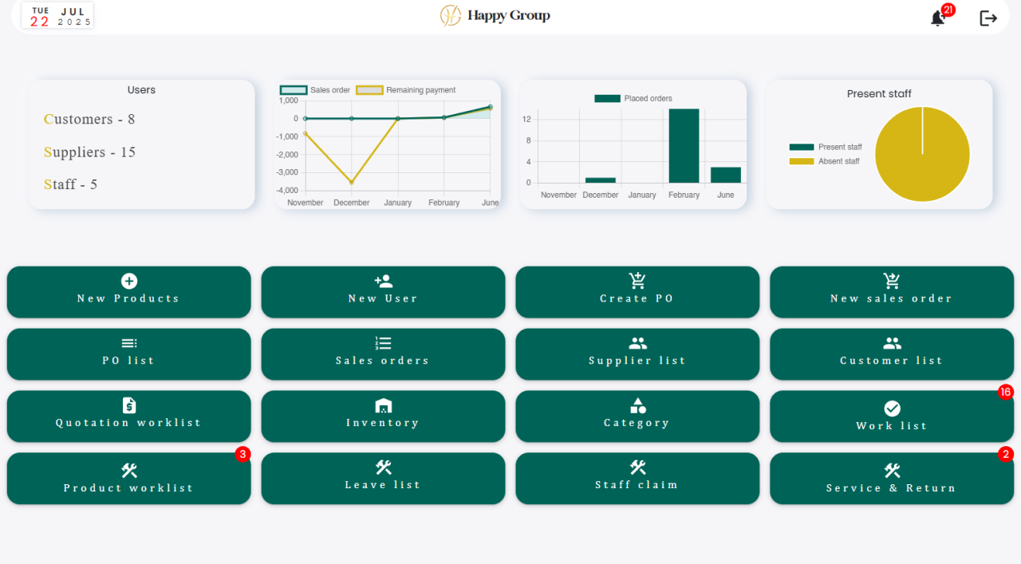Toggle Absent staff legend in pie chart

pos(825,161)
